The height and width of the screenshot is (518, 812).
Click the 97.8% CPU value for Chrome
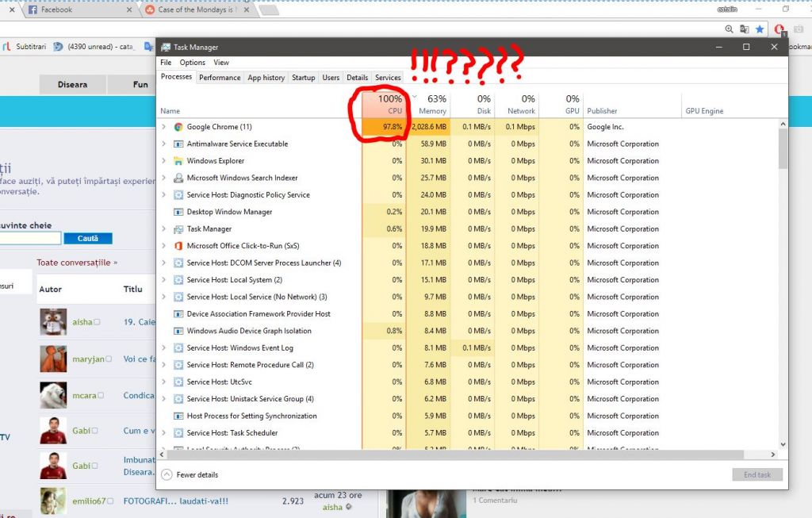(393, 127)
